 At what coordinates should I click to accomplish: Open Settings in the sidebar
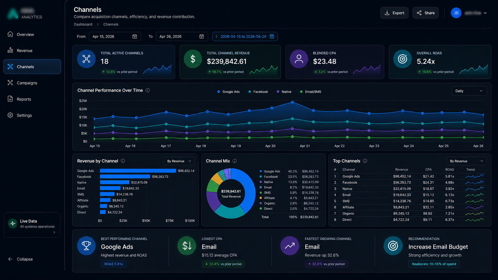coord(32,115)
